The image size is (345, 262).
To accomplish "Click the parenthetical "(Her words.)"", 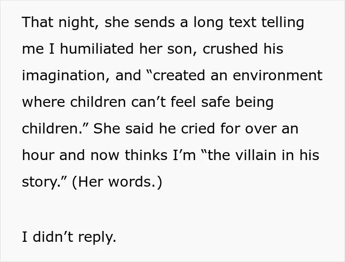I will coord(117,182).
